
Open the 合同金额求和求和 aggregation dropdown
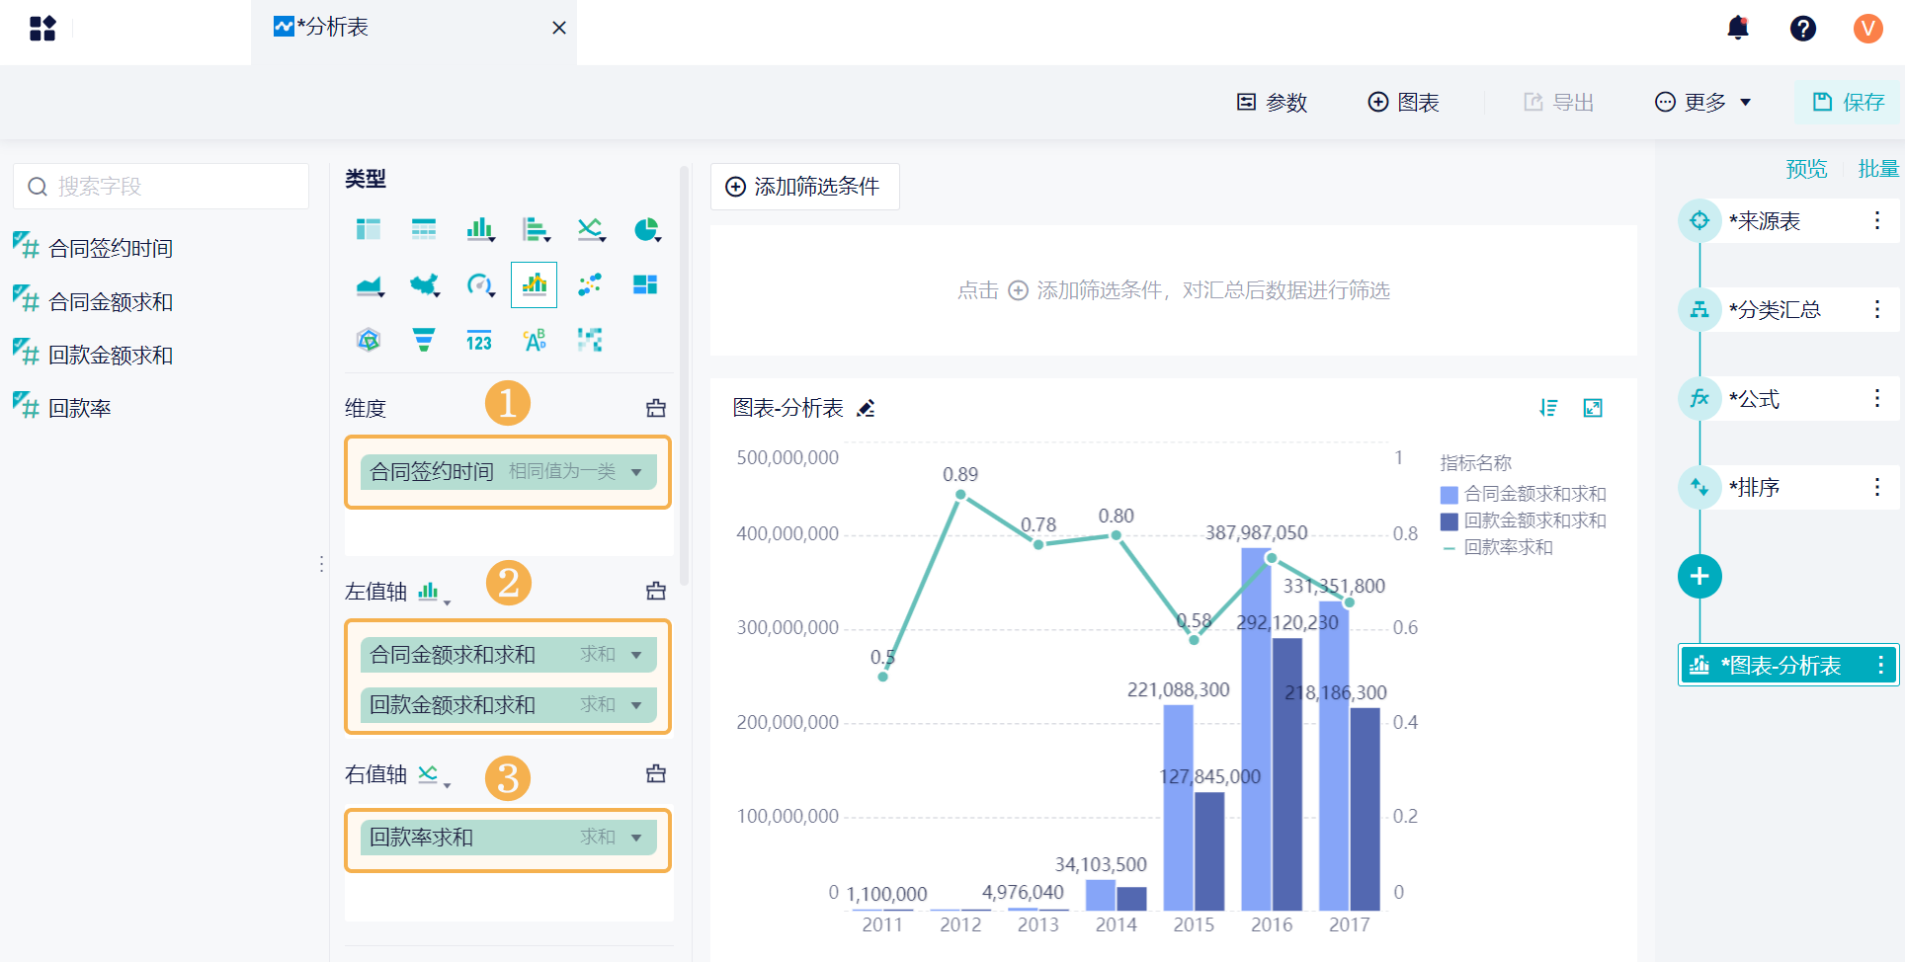point(636,655)
